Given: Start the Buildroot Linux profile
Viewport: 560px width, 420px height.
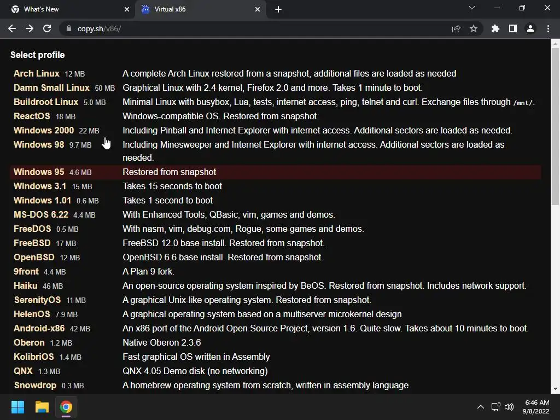Looking at the screenshot, I should (x=46, y=102).
